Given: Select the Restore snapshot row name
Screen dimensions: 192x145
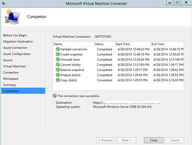Looking at the screenshot, I should (x=72, y=70).
